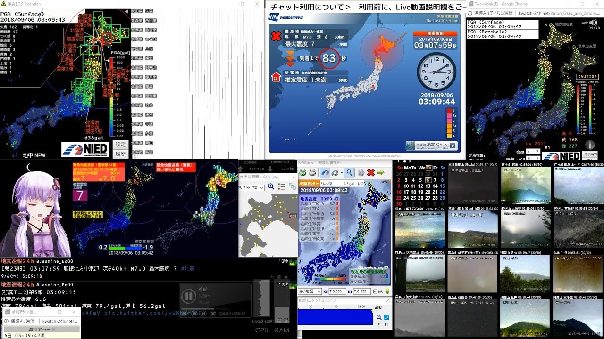Click the 設定 button in Kyoshin Monitor Extension
604x339 pixels.
(120, 145)
